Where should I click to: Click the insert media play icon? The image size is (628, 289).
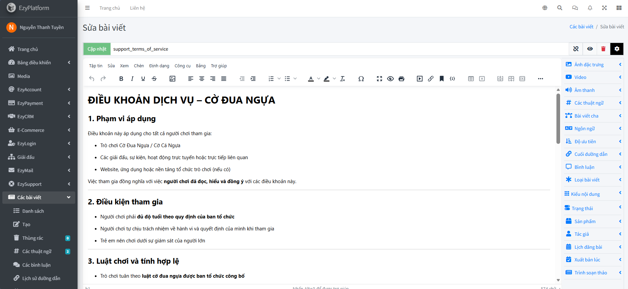tap(420, 79)
